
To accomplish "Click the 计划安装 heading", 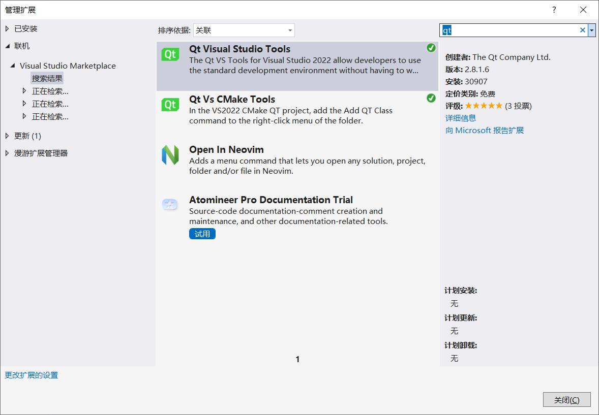I will tap(461, 291).
